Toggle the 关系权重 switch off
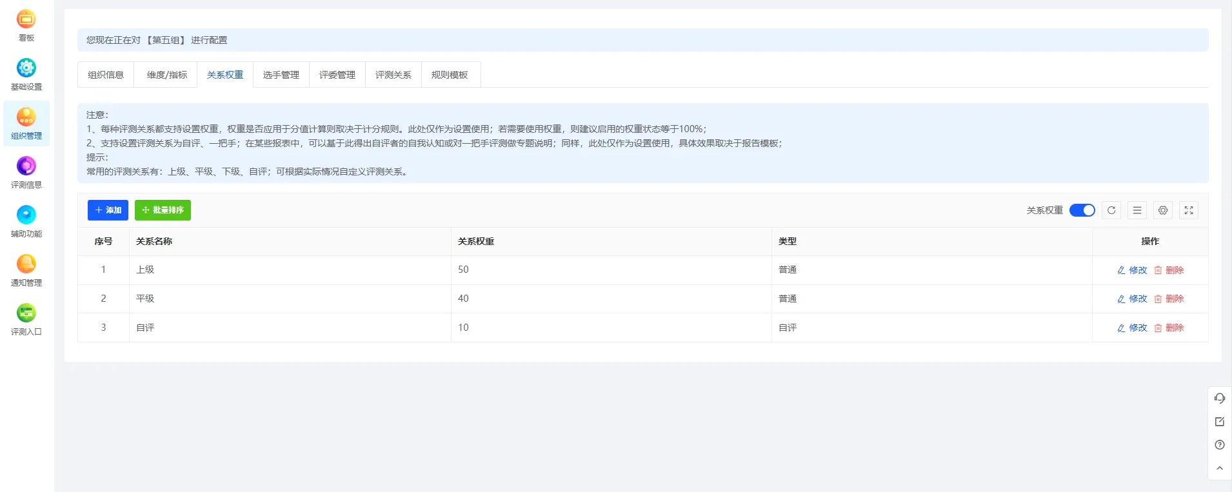Image resolution: width=1232 pixels, height=492 pixels. (1082, 210)
